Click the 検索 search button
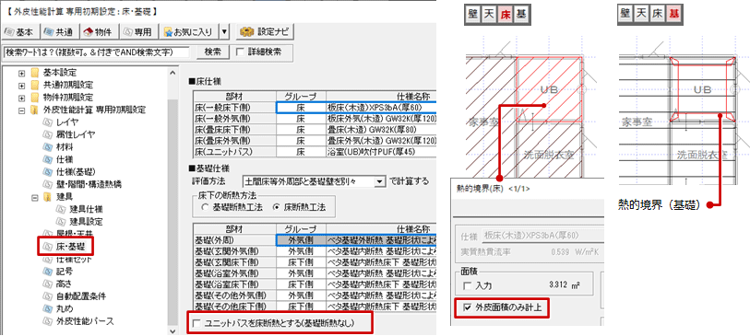Image resolution: width=750 pixels, height=336 pixels. click(212, 52)
